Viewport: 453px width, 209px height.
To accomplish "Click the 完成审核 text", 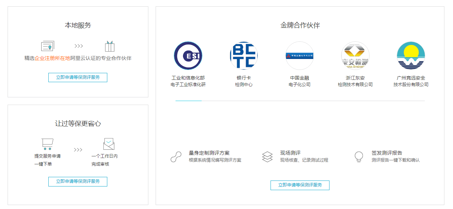I will point(100,164).
